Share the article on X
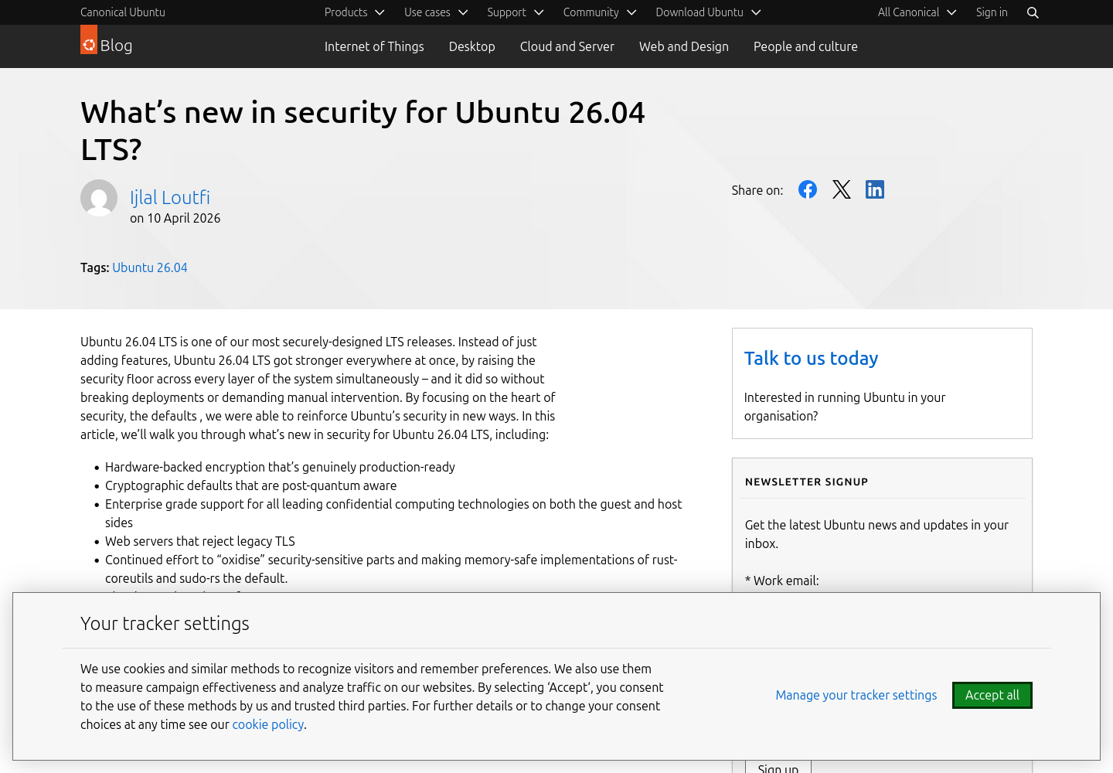The height and width of the screenshot is (773, 1113). (842, 189)
